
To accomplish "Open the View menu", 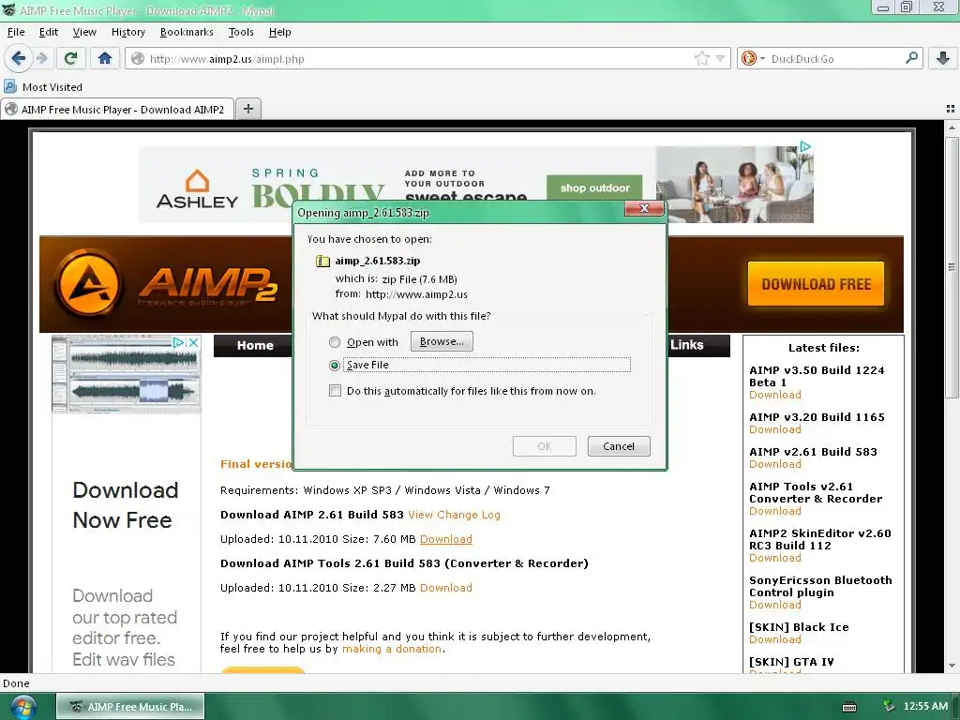I will point(83,32).
